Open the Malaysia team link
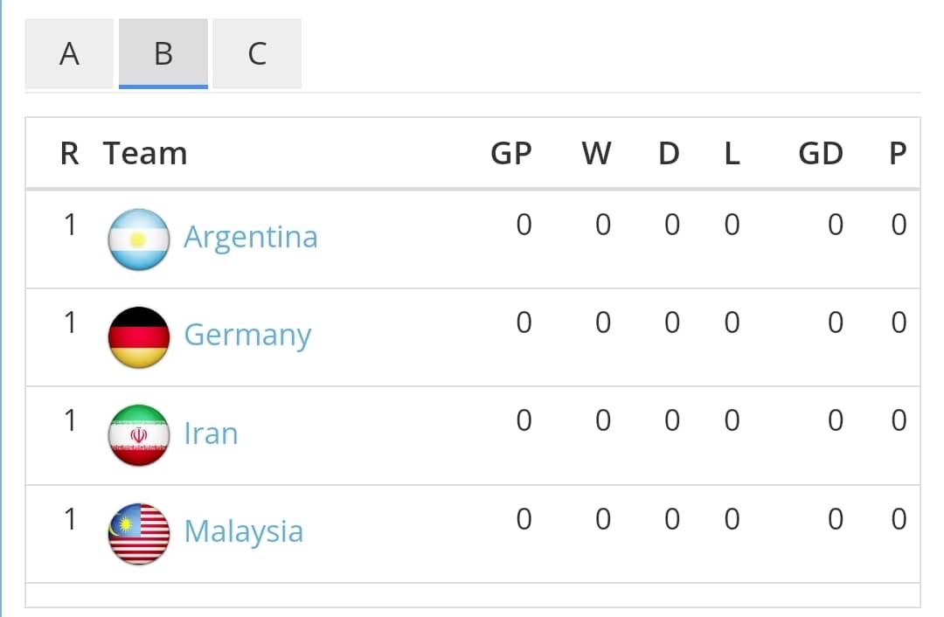 pos(243,531)
